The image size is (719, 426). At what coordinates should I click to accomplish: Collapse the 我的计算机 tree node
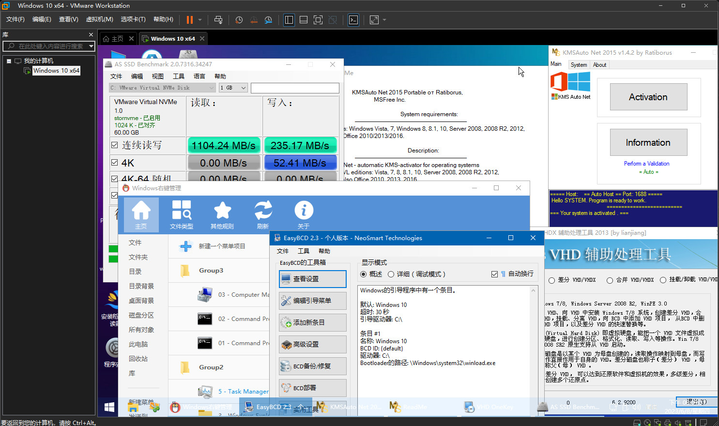click(9, 61)
